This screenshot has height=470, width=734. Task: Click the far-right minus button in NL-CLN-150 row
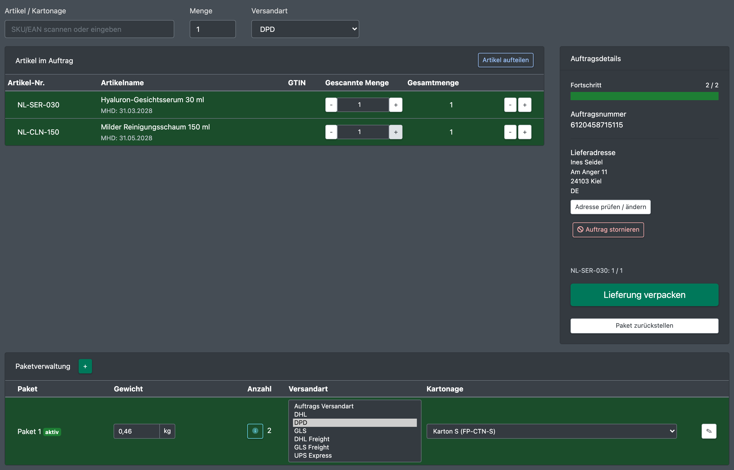(510, 132)
